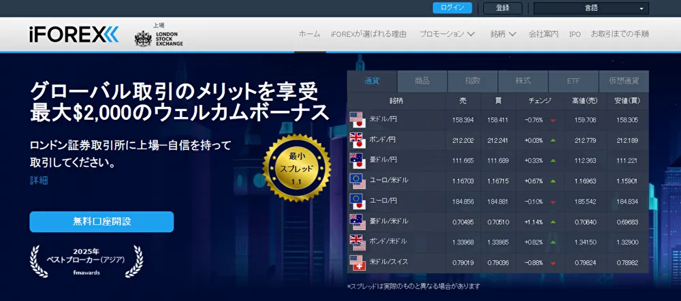Open the IPO navigation item

point(575,34)
